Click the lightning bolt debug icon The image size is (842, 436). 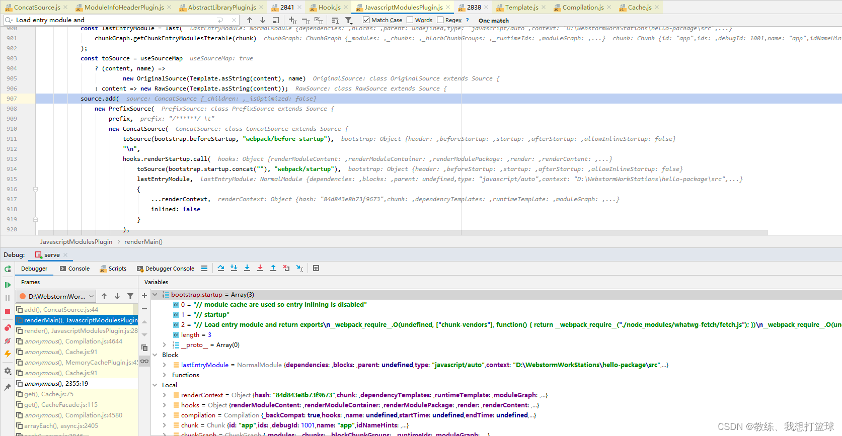pos(8,354)
